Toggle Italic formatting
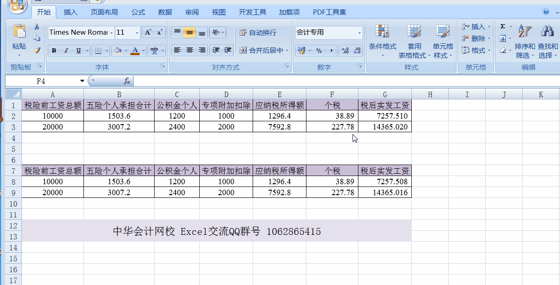This screenshot has height=285, width=560. 66,51
